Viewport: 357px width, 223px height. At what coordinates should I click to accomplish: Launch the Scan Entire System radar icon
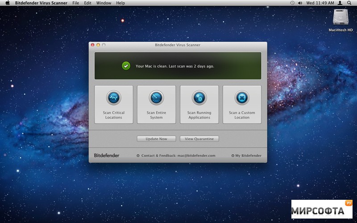pos(156,98)
